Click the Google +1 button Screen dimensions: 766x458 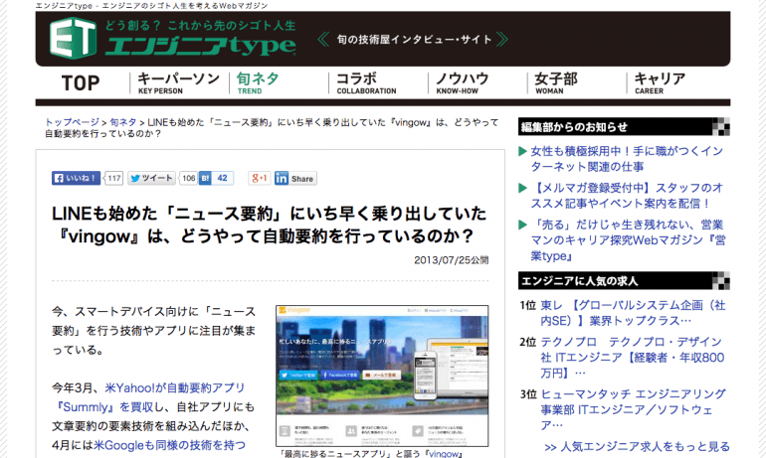(259, 178)
